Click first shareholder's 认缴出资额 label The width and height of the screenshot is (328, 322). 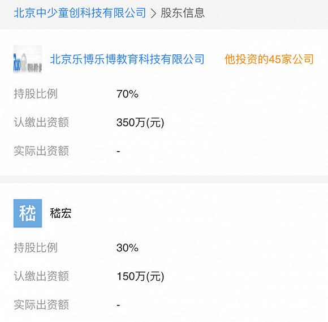[x=41, y=122]
